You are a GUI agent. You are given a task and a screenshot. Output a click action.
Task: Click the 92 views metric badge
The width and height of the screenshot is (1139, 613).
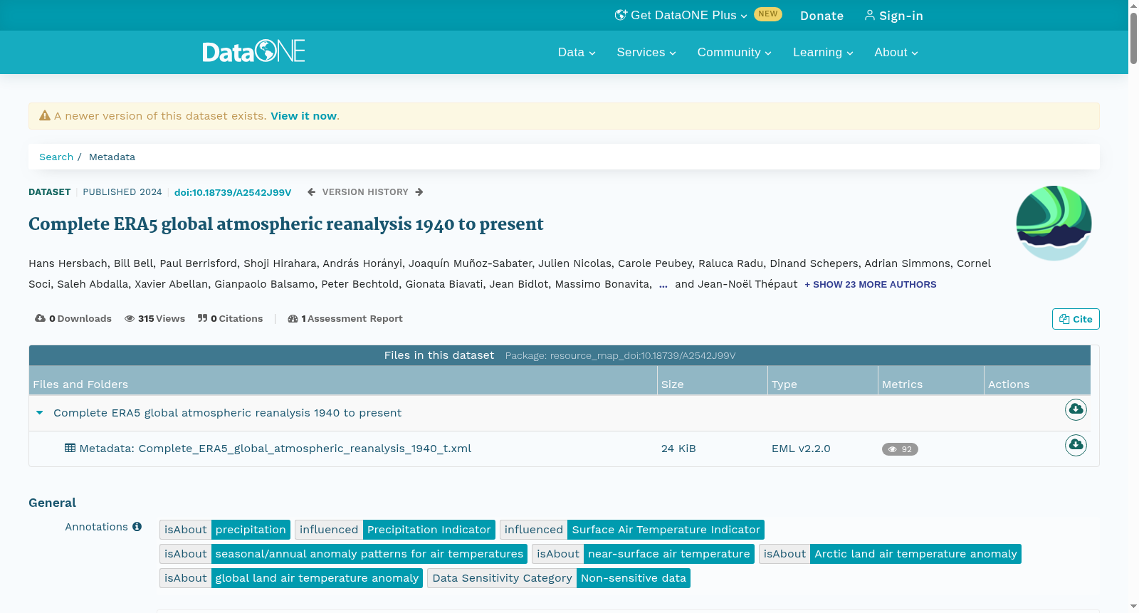900,449
